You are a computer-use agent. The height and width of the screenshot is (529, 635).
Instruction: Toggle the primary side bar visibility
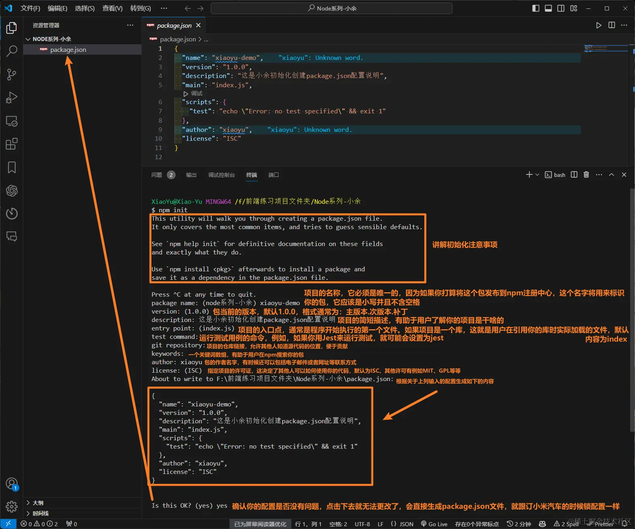[535, 8]
